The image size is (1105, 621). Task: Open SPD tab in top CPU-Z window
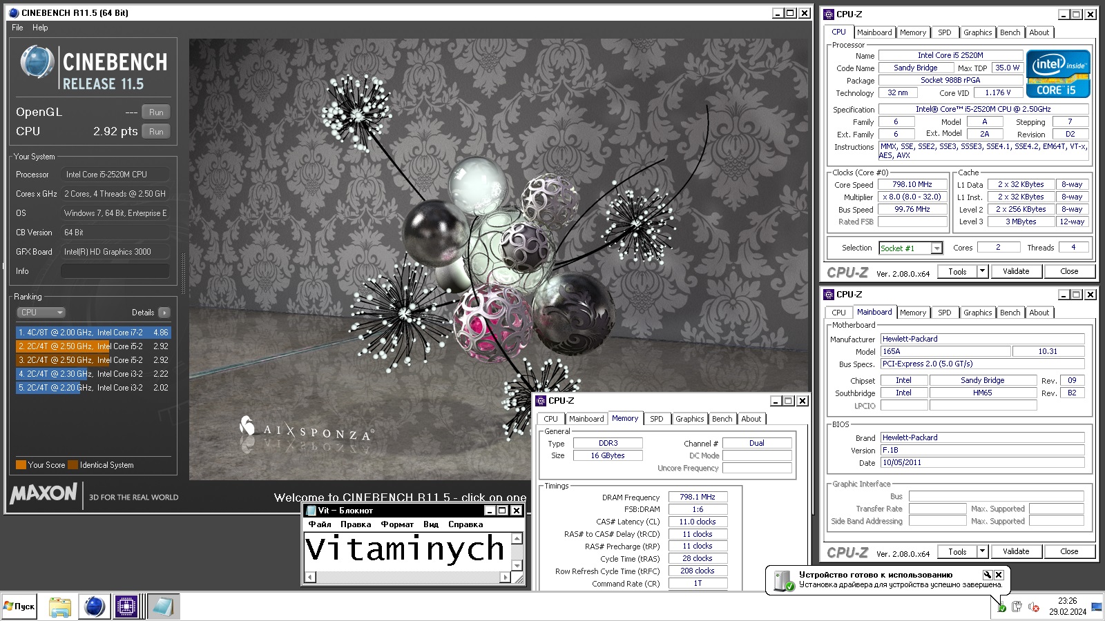pos(945,32)
